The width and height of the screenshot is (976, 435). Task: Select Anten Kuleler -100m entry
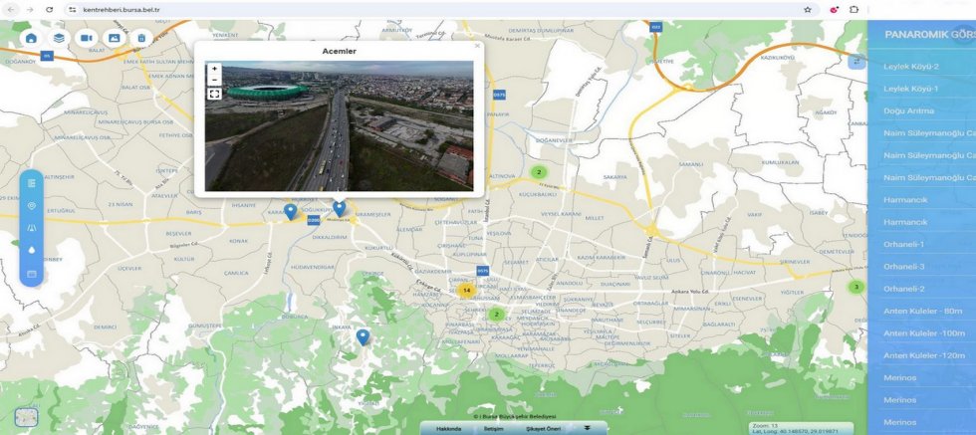click(x=922, y=332)
